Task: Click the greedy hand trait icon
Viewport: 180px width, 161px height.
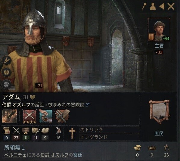Action: point(46,116)
